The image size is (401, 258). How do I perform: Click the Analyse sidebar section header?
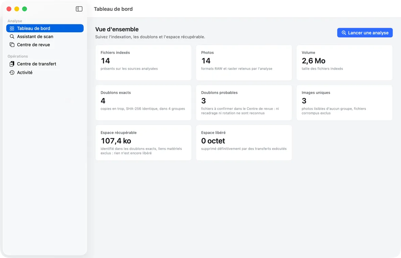tap(15, 21)
